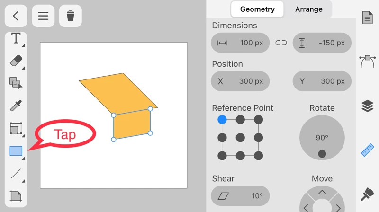379x212 pixels.
Task: Set reference point to center
Action: tap(240, 138)
